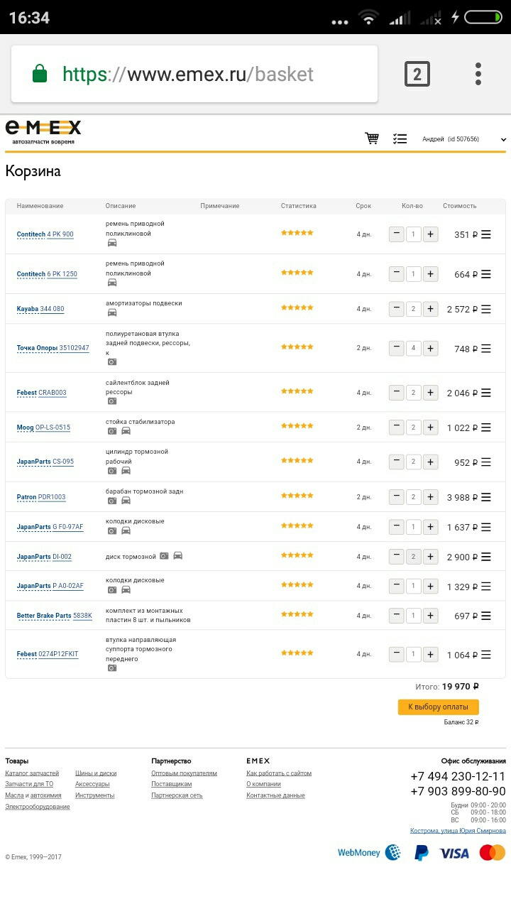Open the browser tab switcher showing 2

click(417, 74)
